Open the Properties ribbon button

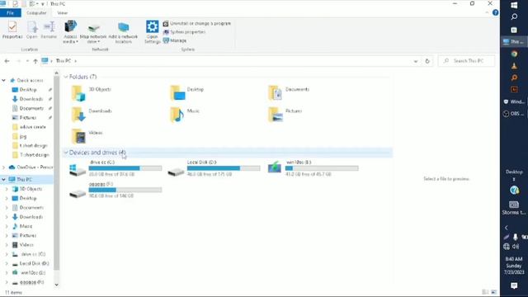click(x=12, y=30)
